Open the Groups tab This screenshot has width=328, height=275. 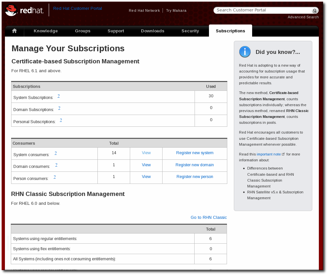click(x=83, y=31)
